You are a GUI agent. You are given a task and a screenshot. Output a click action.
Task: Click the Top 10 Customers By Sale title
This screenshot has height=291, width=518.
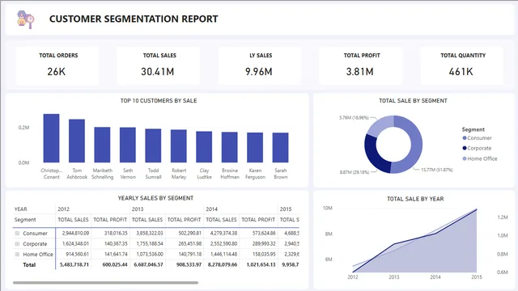pos(159,101)
